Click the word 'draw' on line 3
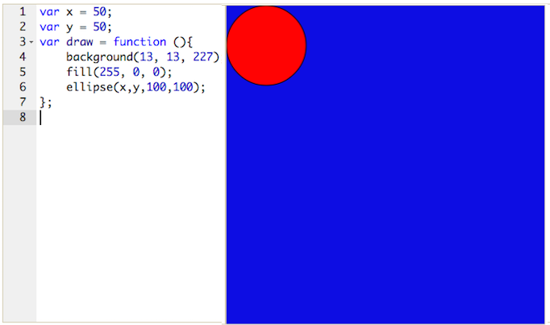Image resolution: width=550 pixels, height=325 pixels. [80, 42]
